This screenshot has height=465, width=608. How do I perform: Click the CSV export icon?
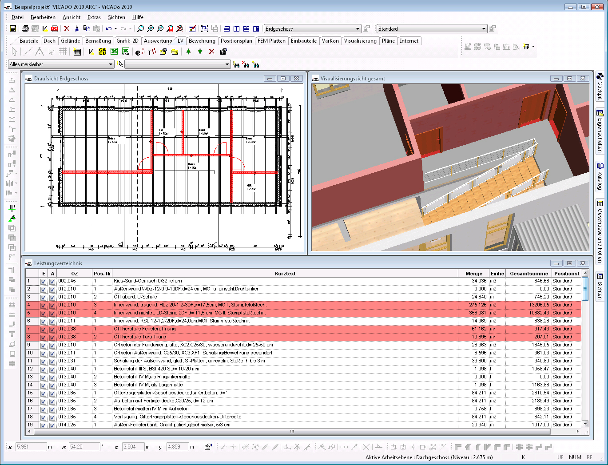pyautogui.click(x=126, y=52)
